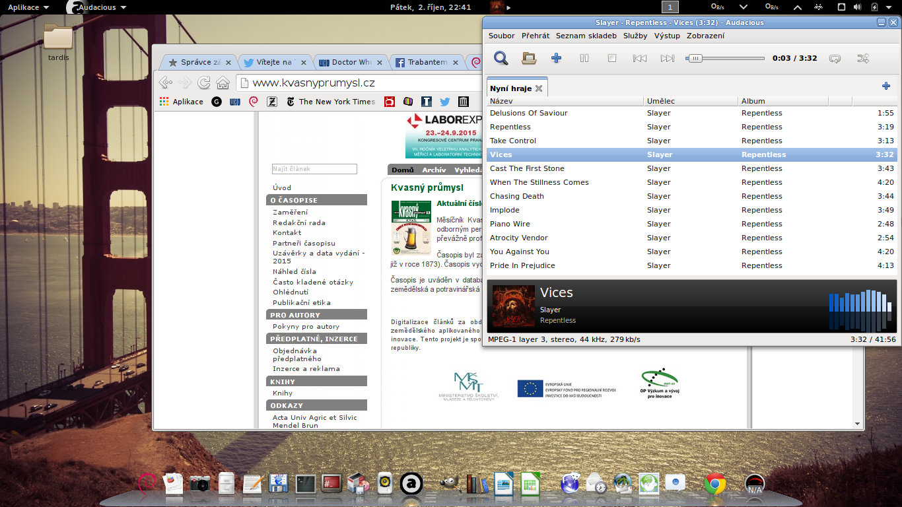This screenshot has height=507, width=902.
Task: Open the Redakční rada sidebar link
Action: tap(299, 222)
